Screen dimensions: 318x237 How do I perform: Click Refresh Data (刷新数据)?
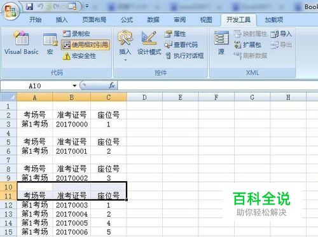[x=251, y=56]
